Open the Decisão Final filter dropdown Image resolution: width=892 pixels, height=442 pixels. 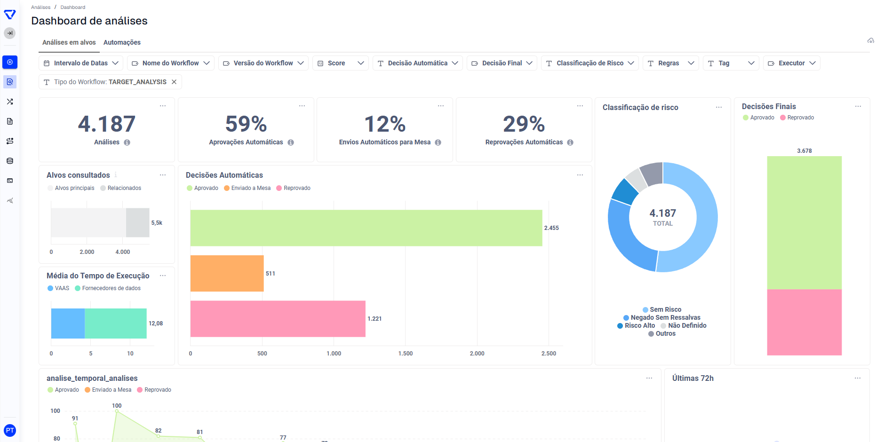point(502,63)
